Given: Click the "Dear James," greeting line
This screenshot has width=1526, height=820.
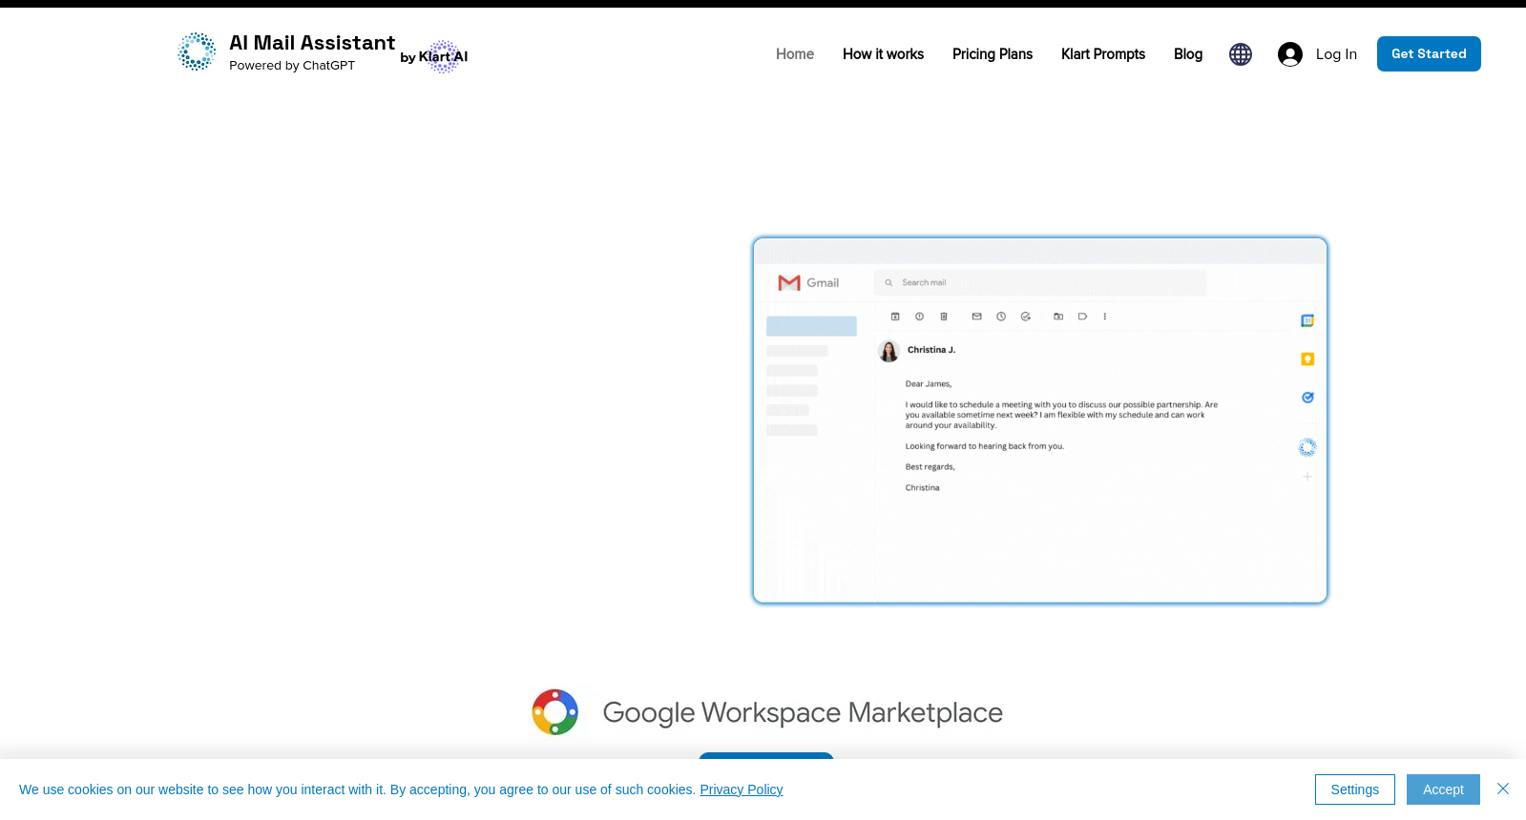Looking at the screenshot, I should (929, 384).
